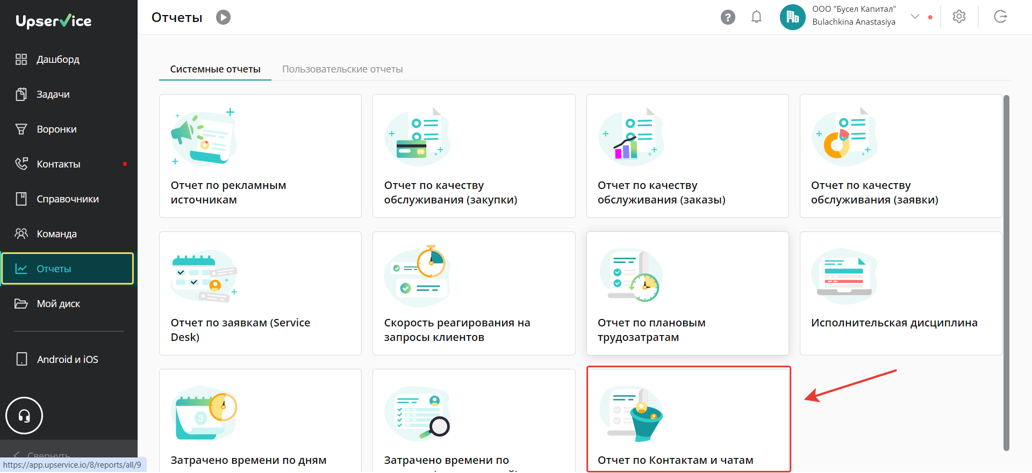Click the Android и iOS phone icon
Image resolution: width=1032 pixels, height=473 pixels.
coord(21,359)
